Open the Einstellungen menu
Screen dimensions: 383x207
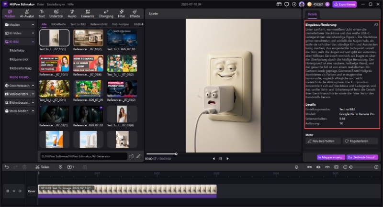coord(56,4)
